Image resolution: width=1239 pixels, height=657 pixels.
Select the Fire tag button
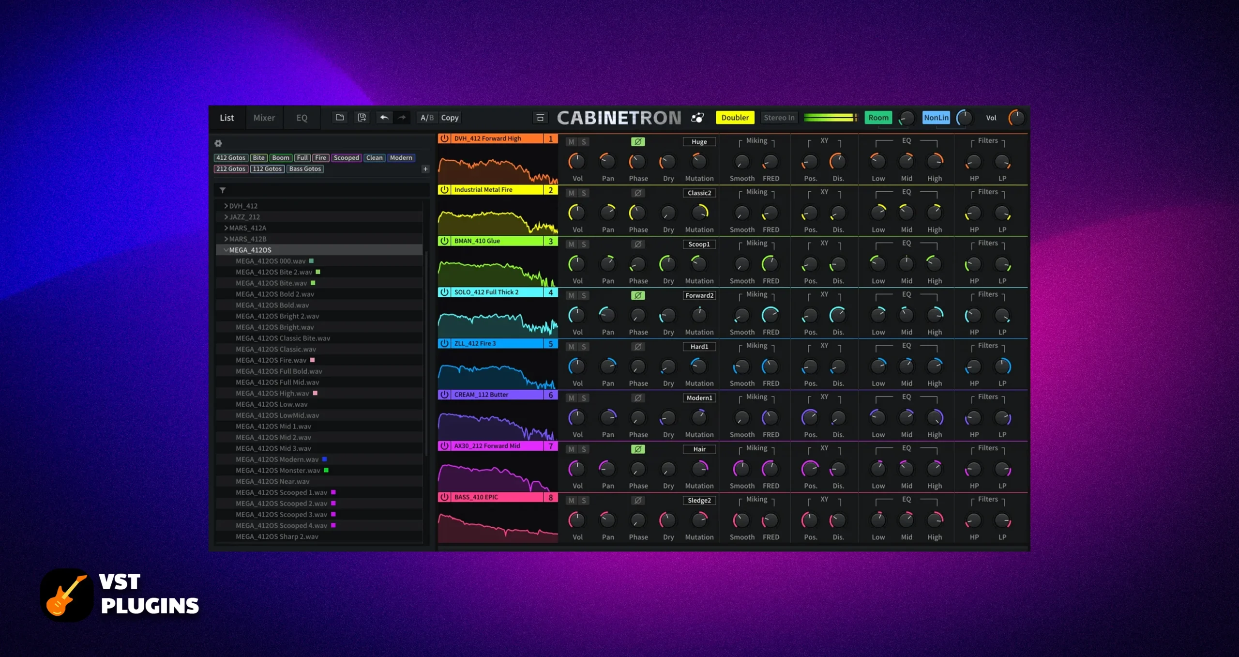coord(320,158)
